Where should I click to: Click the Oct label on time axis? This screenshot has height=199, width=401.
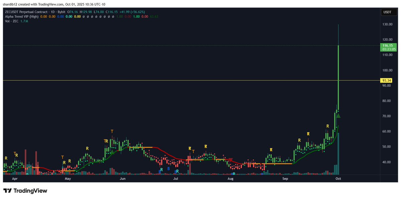pyautogui.click(x=338, y=179)
